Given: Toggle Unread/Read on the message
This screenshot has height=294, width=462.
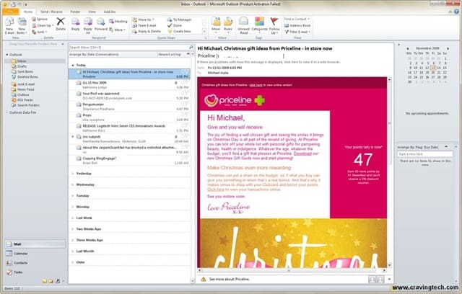Looking at the screenshot, I should [244, 25].
